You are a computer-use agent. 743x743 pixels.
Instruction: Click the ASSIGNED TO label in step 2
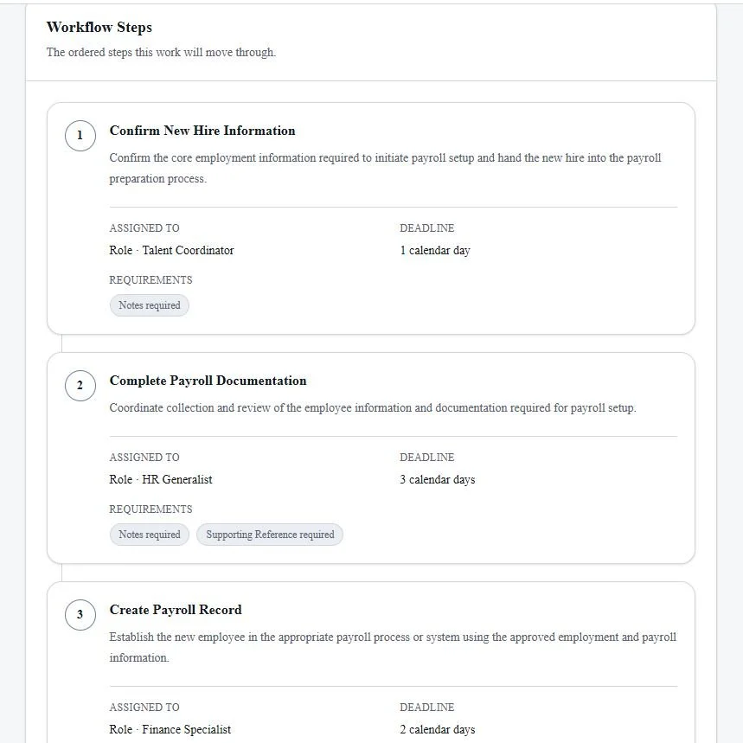[144, 458]
